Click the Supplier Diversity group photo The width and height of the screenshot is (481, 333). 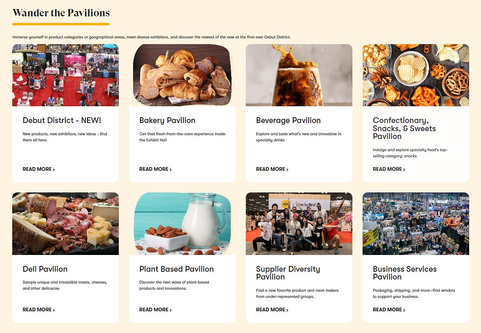pyautogui.click(x=299, y=223)
